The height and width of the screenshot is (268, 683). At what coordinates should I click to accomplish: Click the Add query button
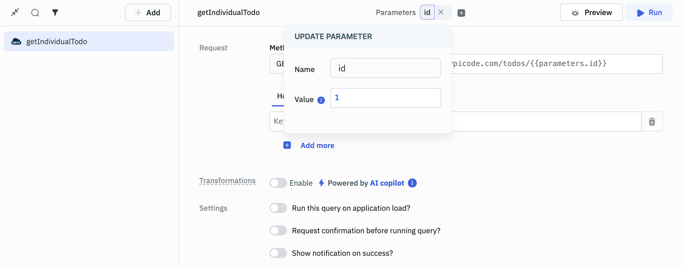click(148, 13)
